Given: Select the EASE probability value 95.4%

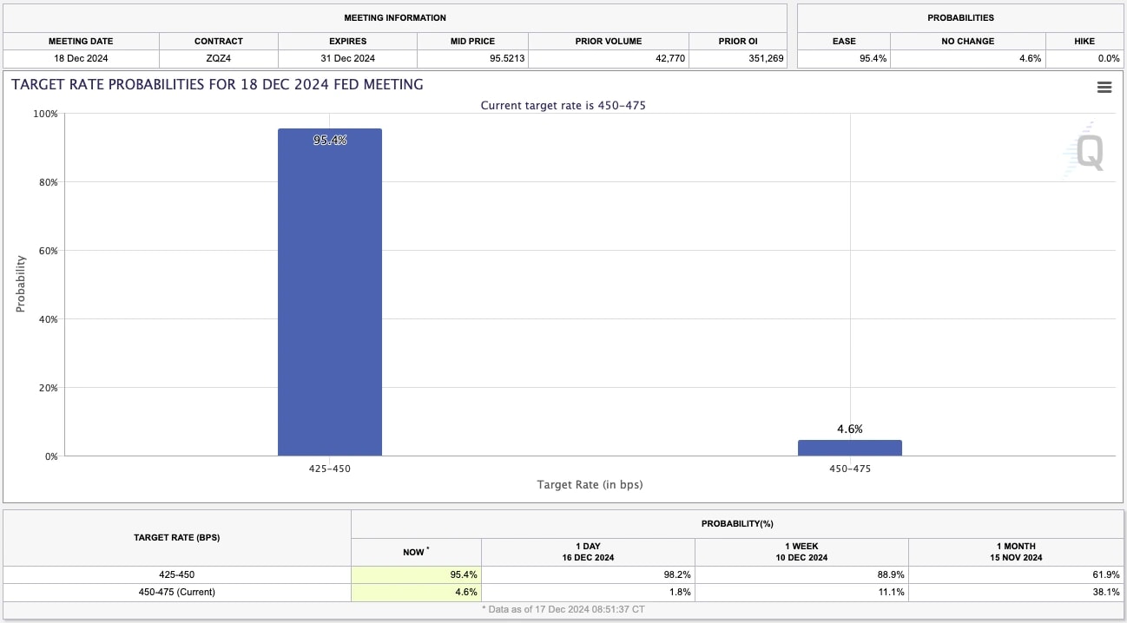Looking at the screenshot, I should pyautogui.click(x=873, y=58).
